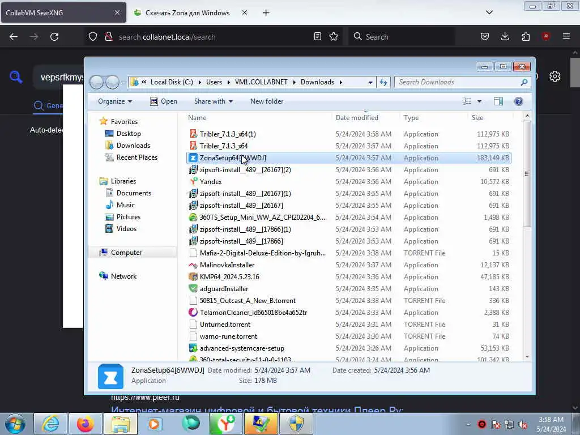
Task: Go back with the Firefox back arrow
Action: coord(14,37)
